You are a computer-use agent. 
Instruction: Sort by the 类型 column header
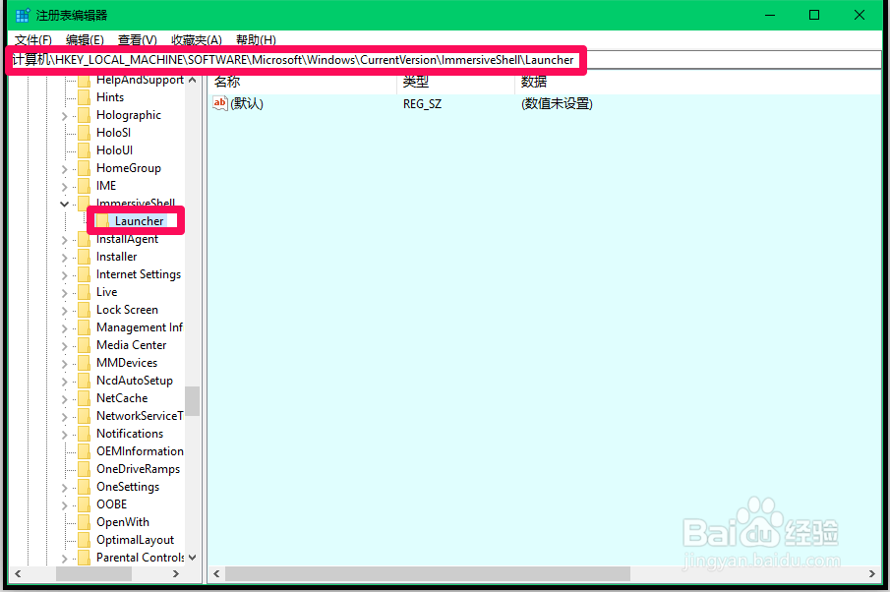[x=455, y=82]
